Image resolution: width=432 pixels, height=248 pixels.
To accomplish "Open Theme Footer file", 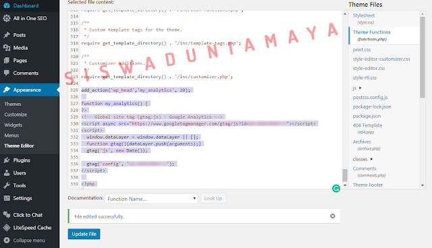I will [367, 185].
